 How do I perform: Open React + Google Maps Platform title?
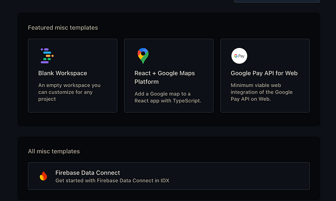click(x=165, y=78)
